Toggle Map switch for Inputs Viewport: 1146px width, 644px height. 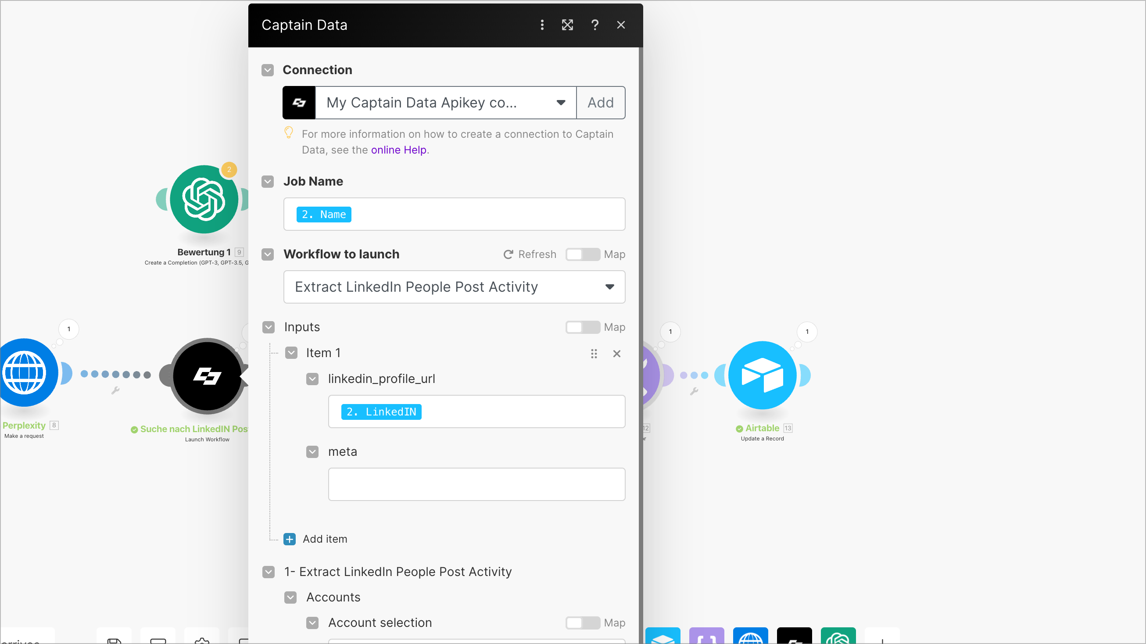point(583,327)
